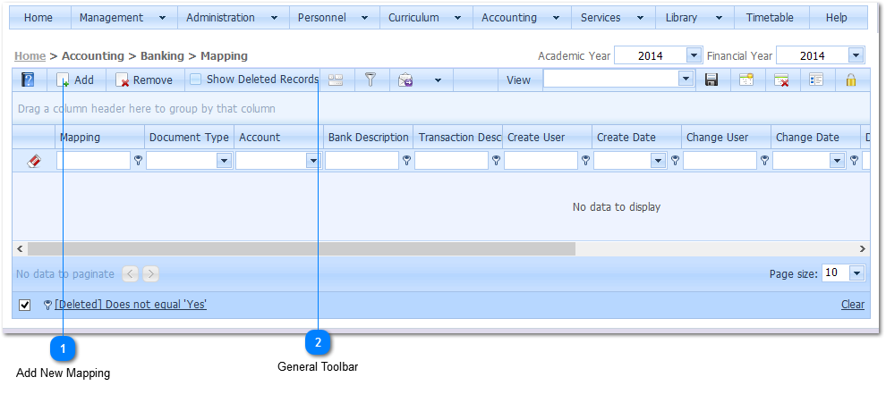The width and height of the screenshot is (886, 394).
Task: Click the save view floppy disk icon
Action: [x=711, y=80]
